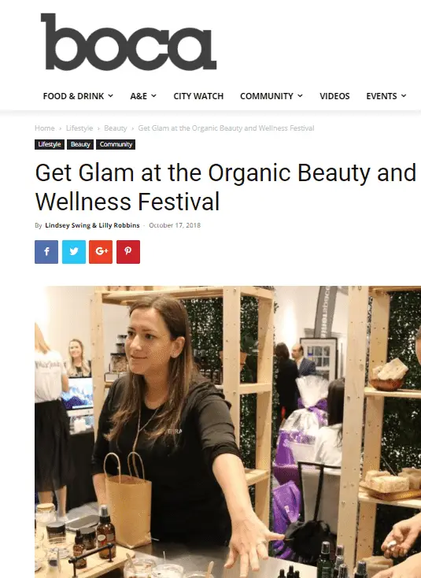The width and height of the screenshot is (421, 578).
Task: Open the Community dropdown chevron
Action: (300, 96)
